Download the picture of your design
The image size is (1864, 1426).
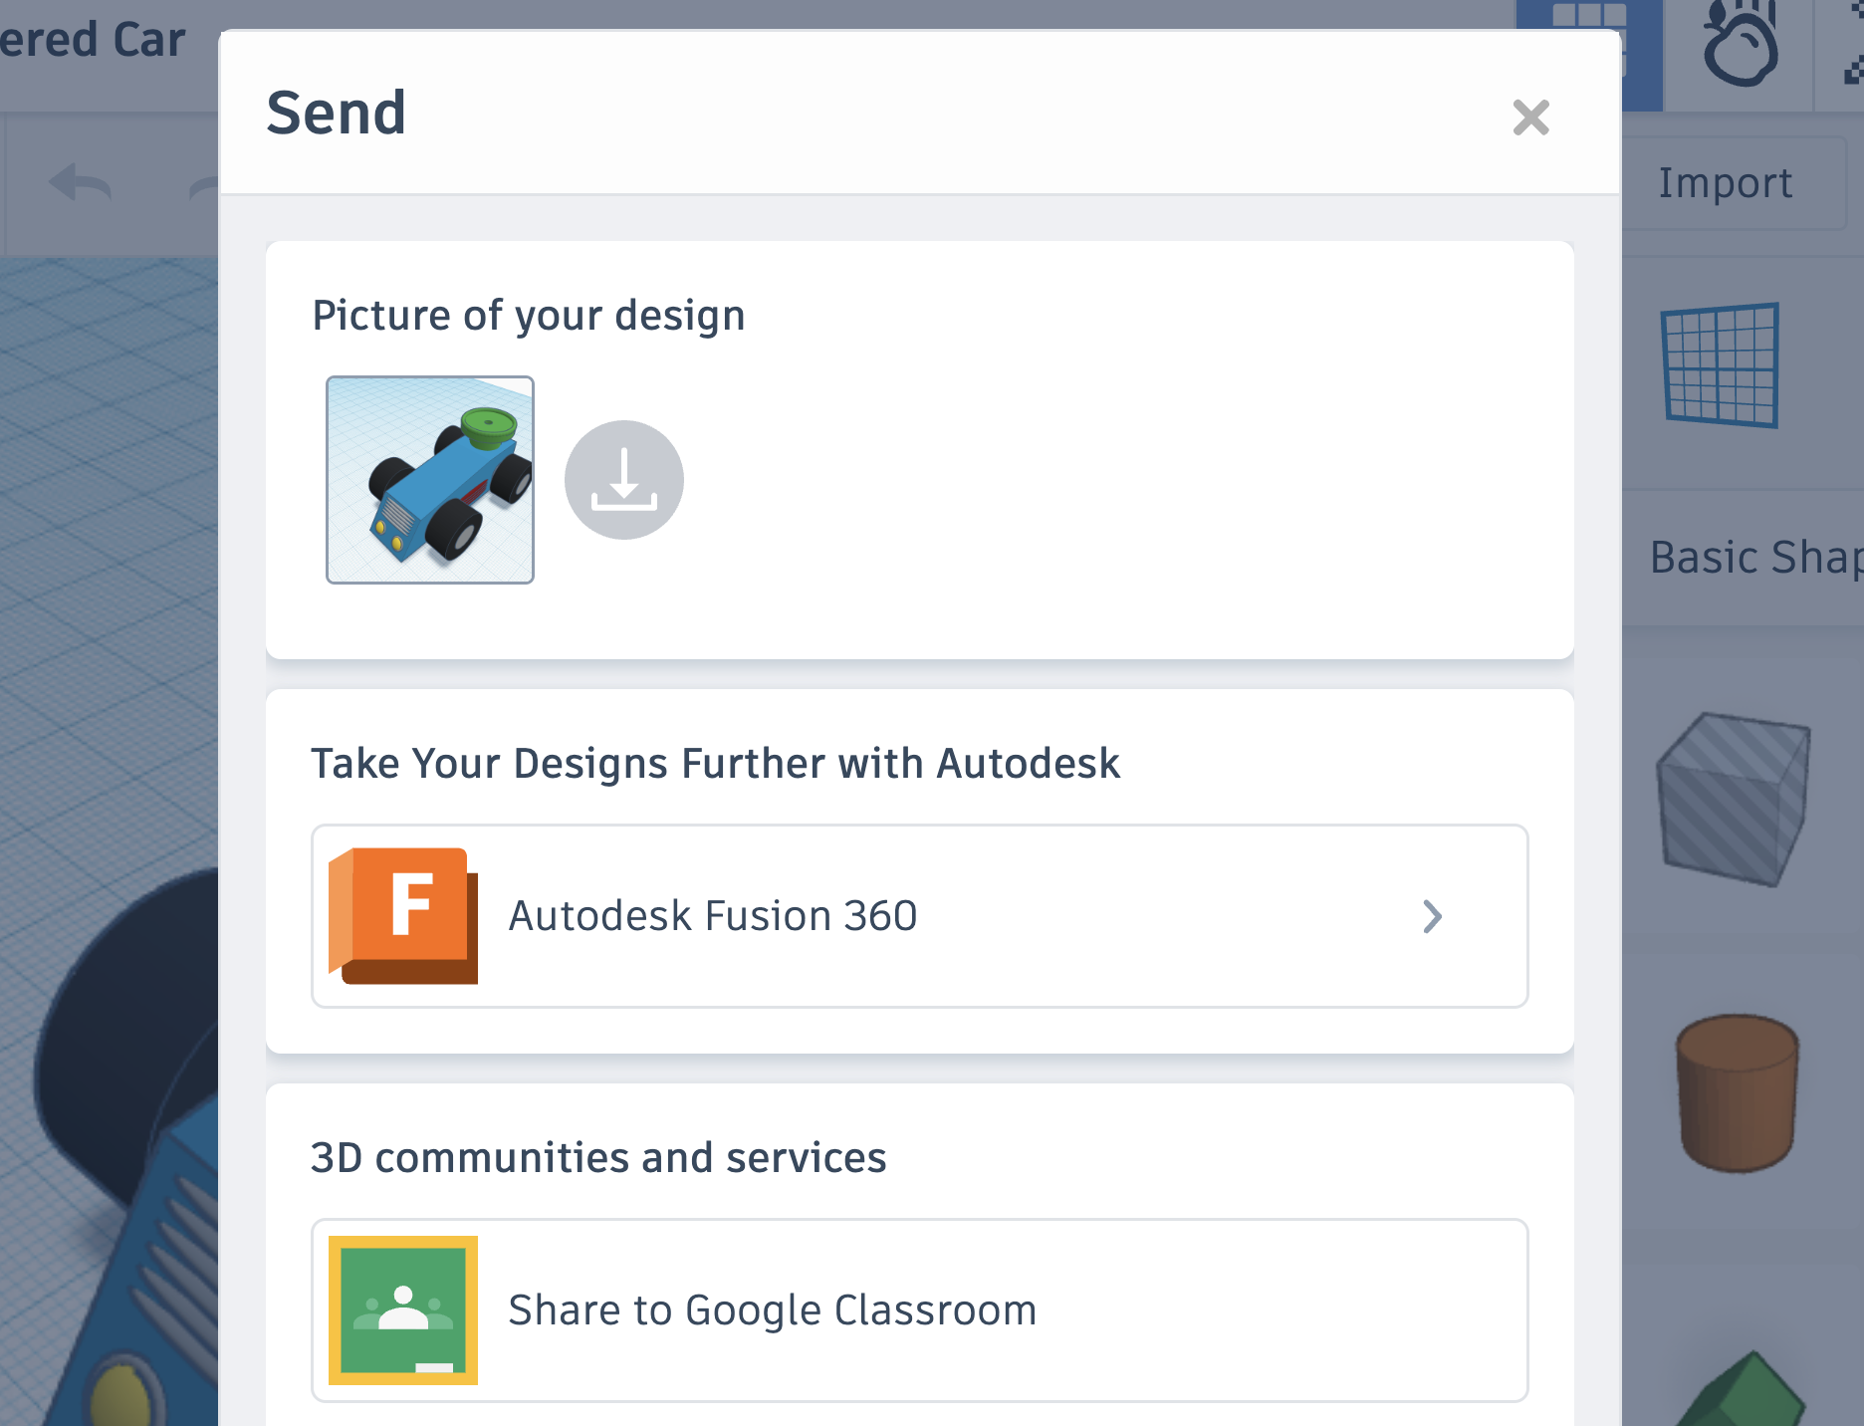(624, 479)
